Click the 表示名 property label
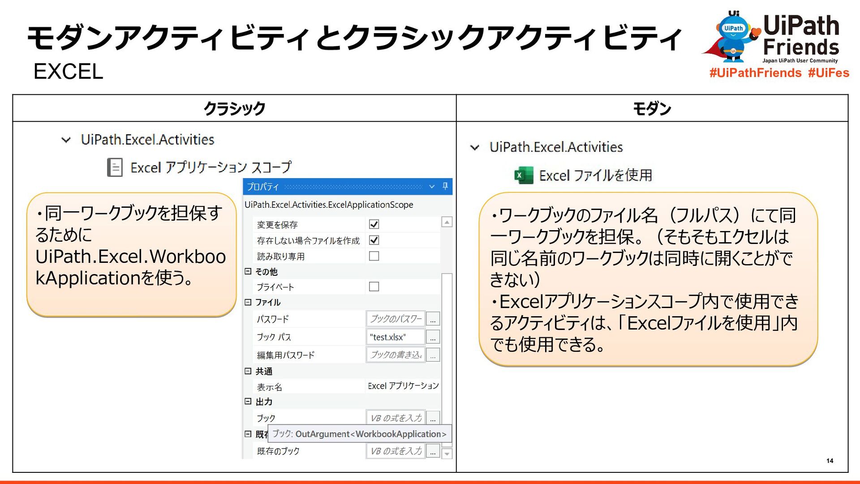 coord(269,387)
